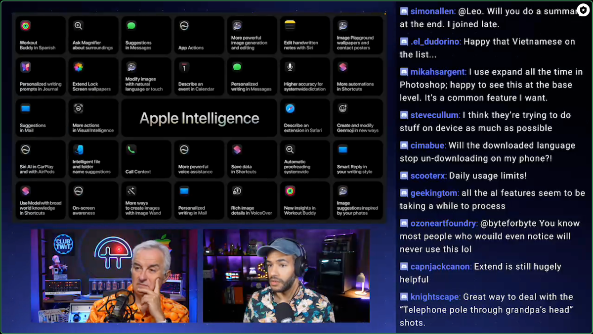The width and height of the screenshot is (593, 334).
Task: Click the Photos icon above Extend Lock Screen wallpapers
Action: [x=78, y=67]
